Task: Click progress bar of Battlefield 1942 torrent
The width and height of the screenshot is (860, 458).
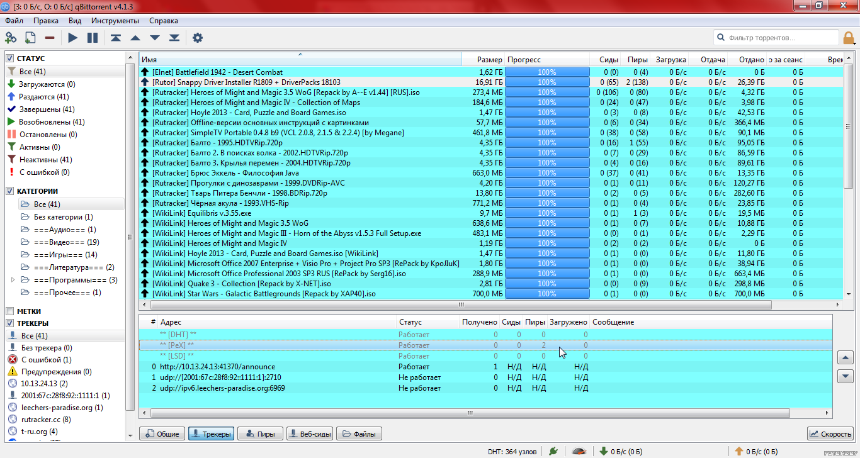Action: click(x=547, y=72)
